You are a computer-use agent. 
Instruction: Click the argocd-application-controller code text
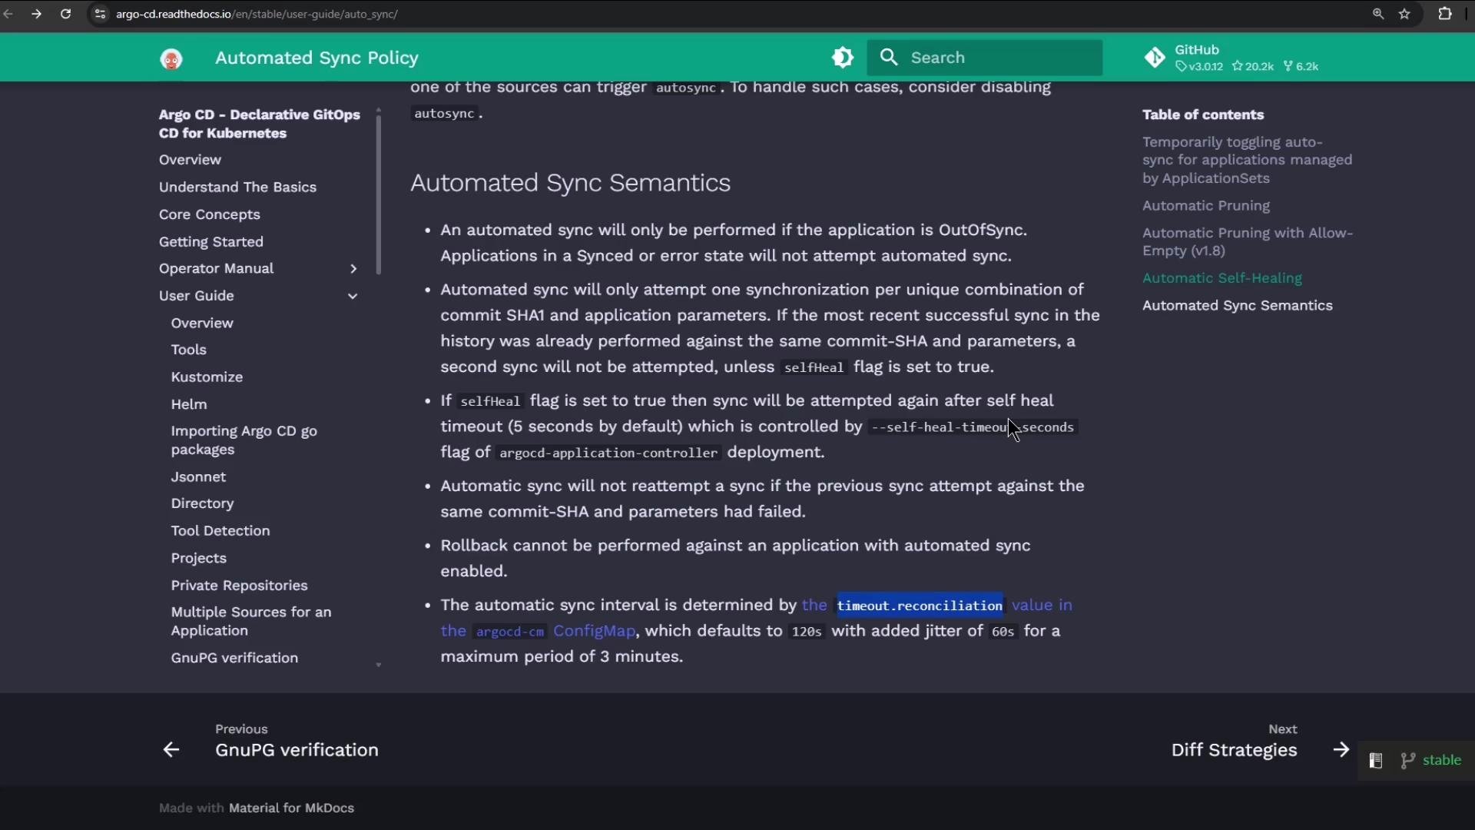tap(608, 453)
